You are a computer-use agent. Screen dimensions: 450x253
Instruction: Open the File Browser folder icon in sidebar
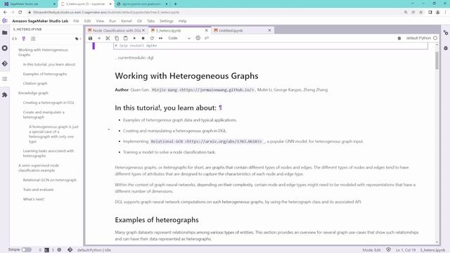click(x=5, y=33)
